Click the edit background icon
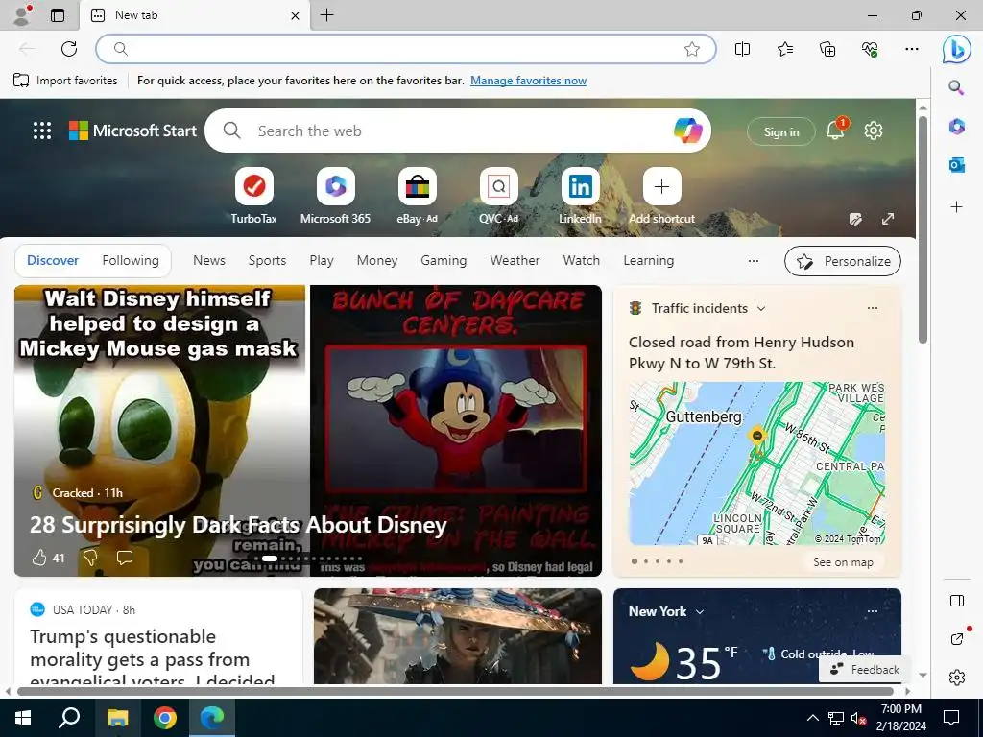This screenshot has width=983, height=737. [x=855, y=219]
